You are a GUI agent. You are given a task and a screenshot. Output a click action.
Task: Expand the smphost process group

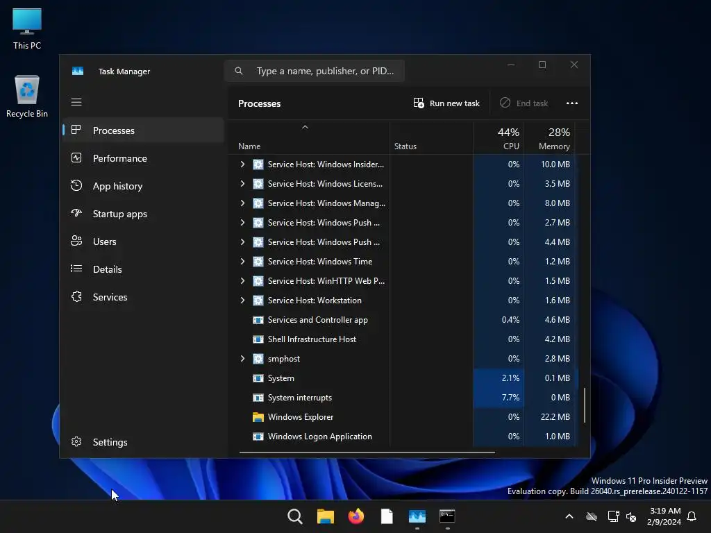click(x=242, y=359)
